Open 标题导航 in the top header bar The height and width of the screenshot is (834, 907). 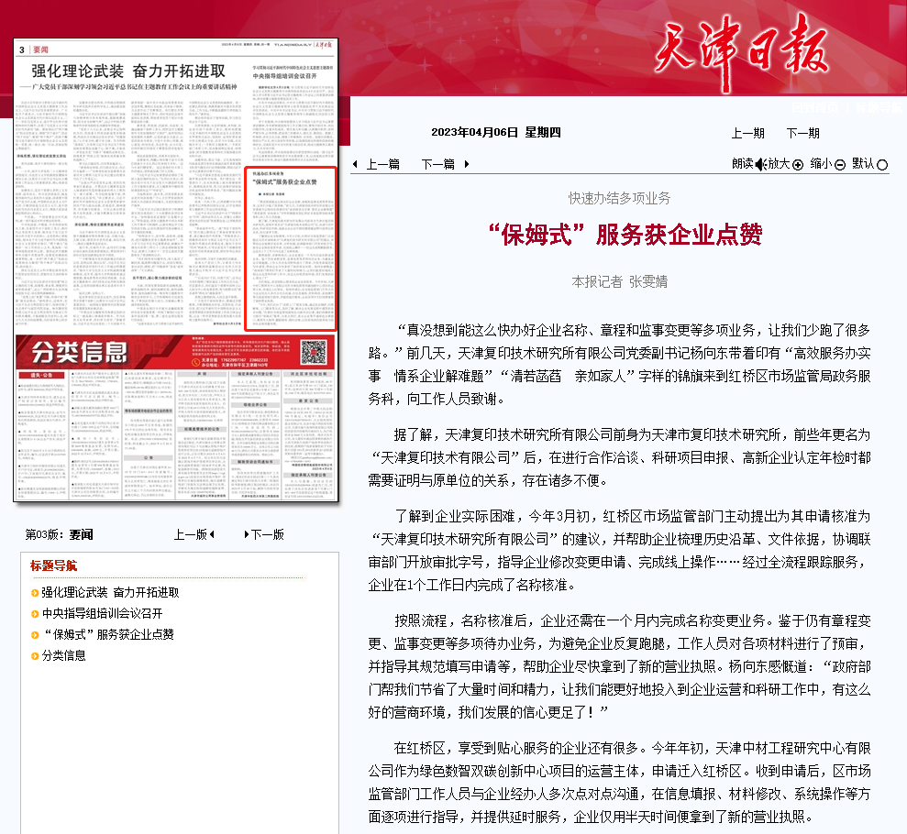point(879,106)
